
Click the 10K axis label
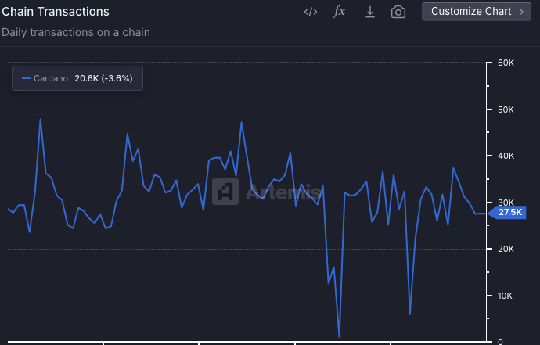[x=505, y=296]
